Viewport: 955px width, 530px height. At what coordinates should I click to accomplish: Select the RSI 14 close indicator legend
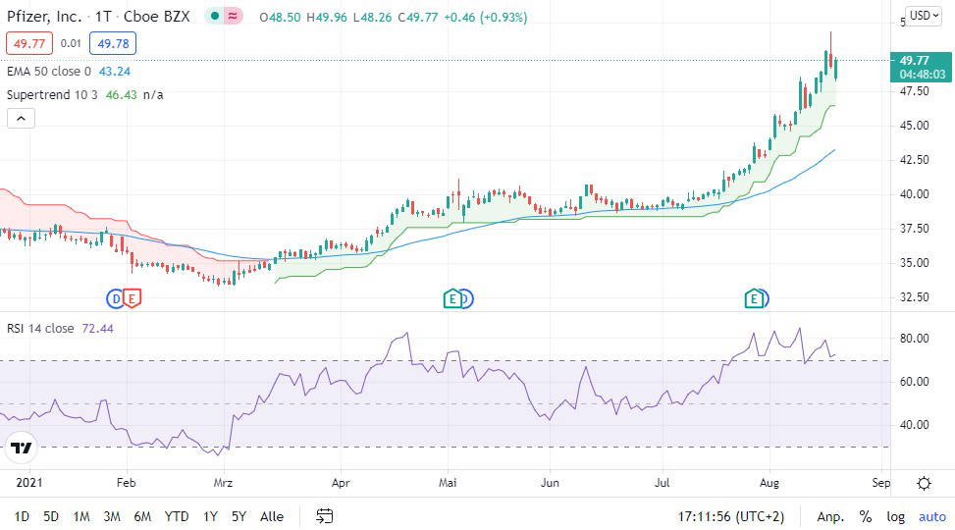click(x=40, y=329)
